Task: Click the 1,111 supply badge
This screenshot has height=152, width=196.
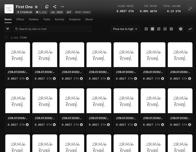Action: 41,12
